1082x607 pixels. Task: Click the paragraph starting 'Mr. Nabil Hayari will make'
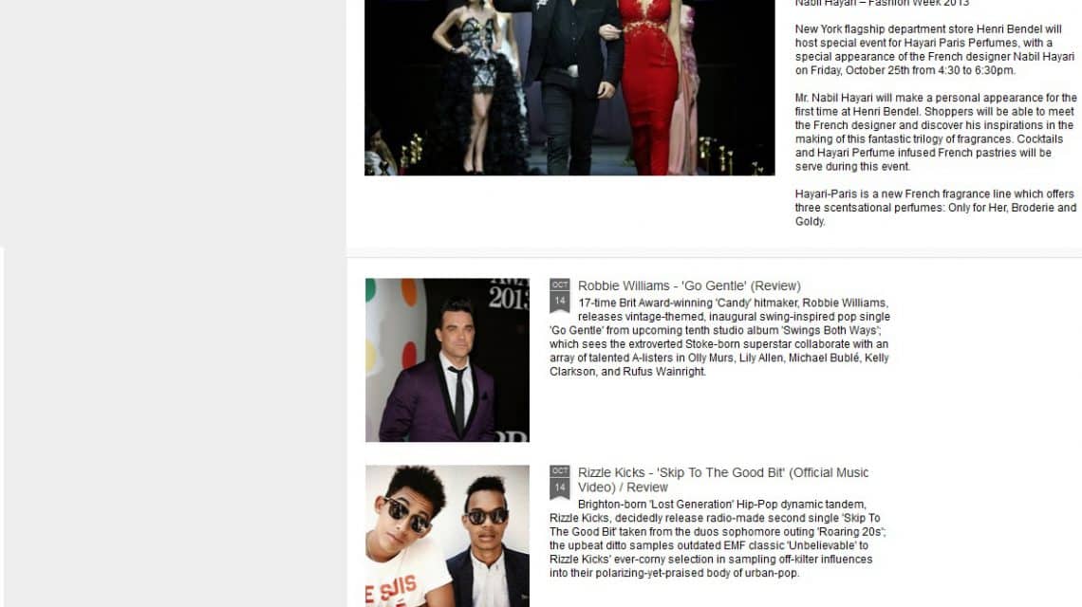(936, 132)
